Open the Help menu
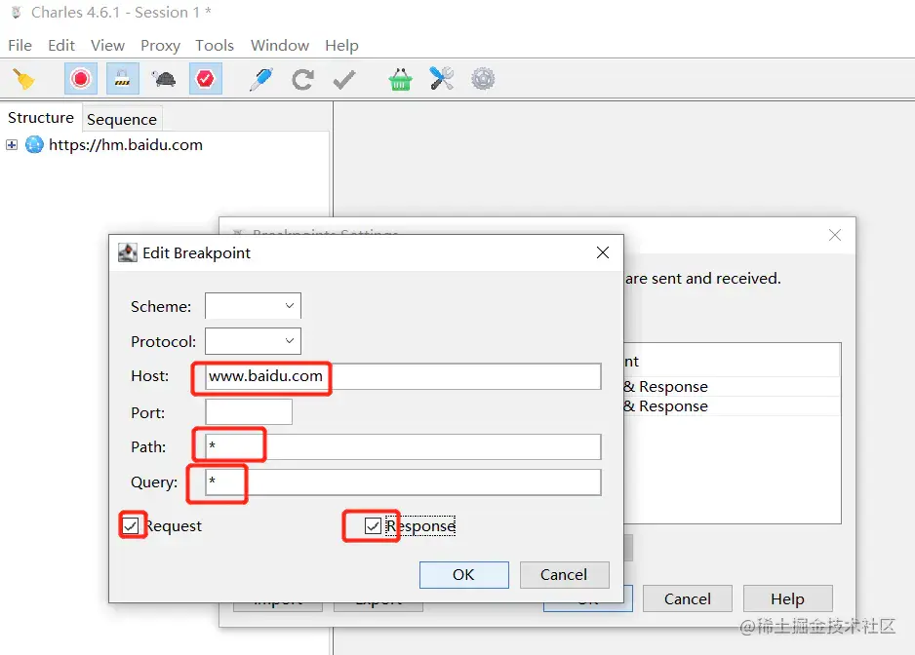 click(341, 46)
